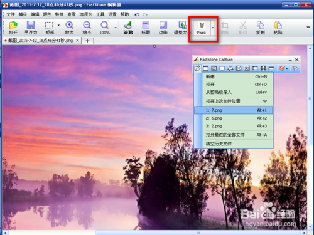The width and height of the screenshot is (314, 235).
Task: Click the 边缘 (Edge) effect icon
Action: pyautogui.click(x=163, y=28)
